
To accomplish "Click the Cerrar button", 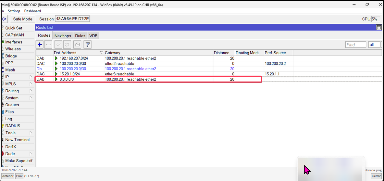I will pos(376,176).
